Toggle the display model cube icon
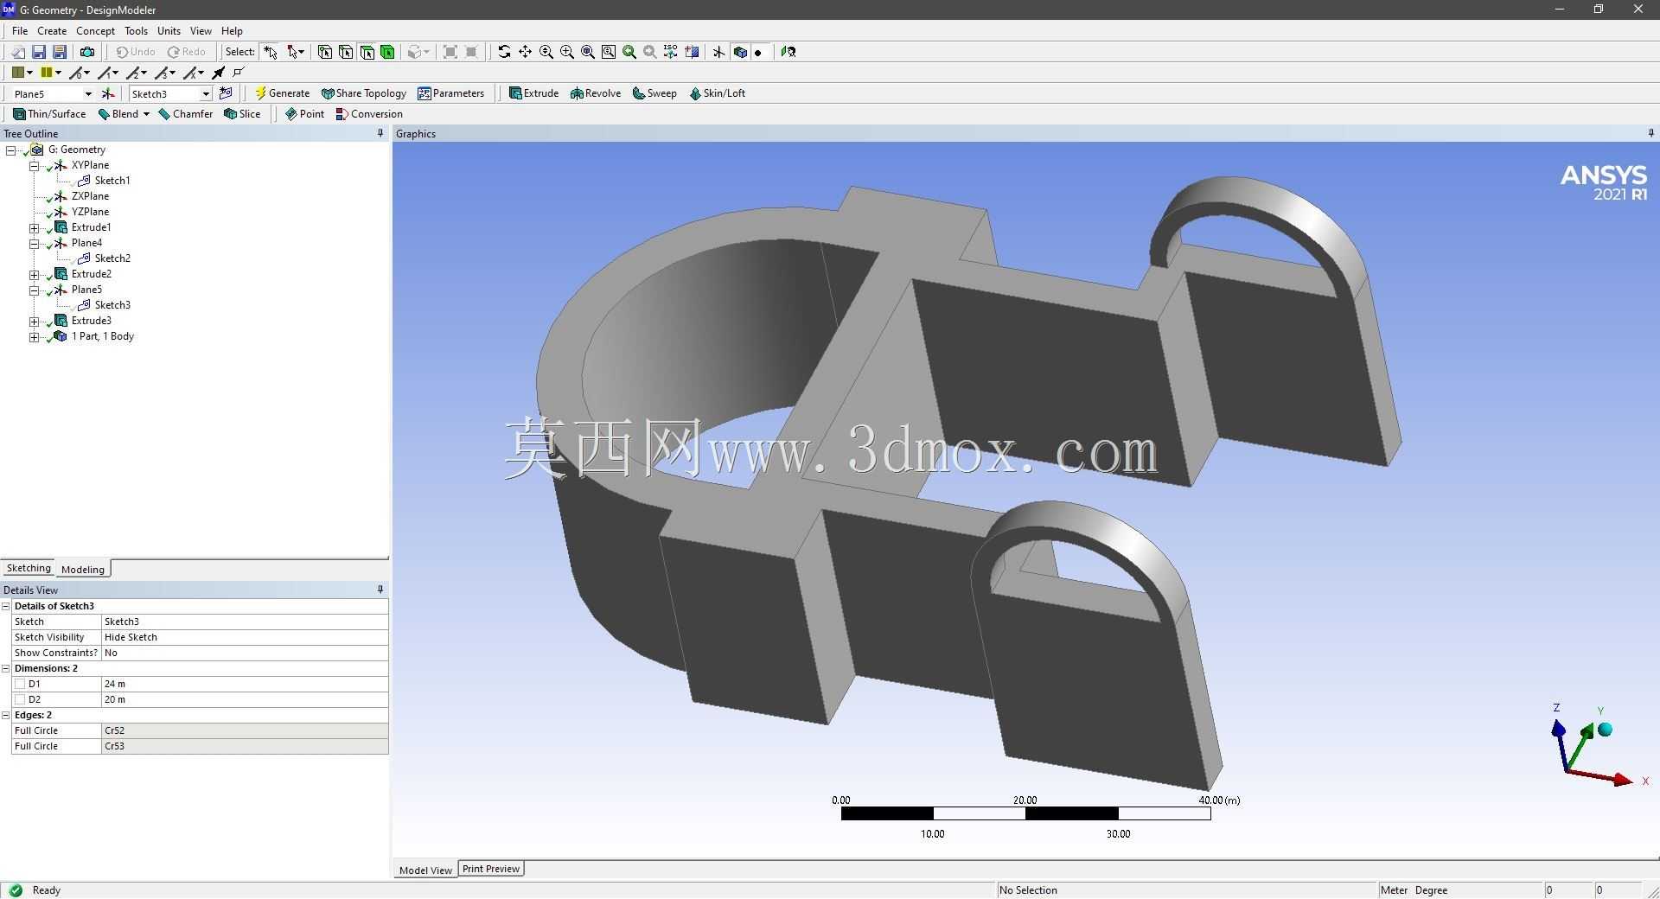Viewport: 1660px width, 899px height. point(739,52)
